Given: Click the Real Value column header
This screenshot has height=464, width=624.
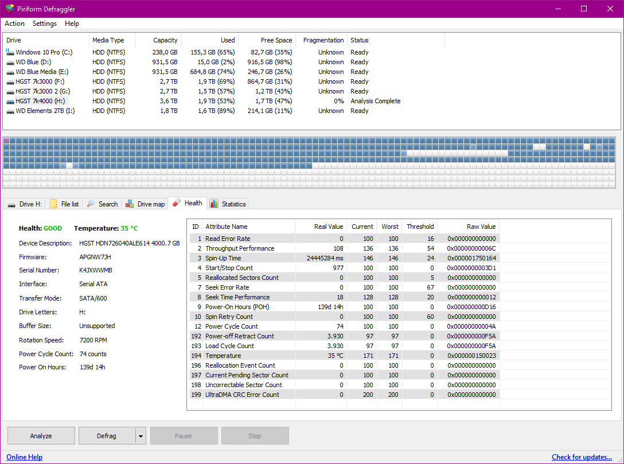Looking at the screenshot, I should pyautogui.click(x=321, y=227).
